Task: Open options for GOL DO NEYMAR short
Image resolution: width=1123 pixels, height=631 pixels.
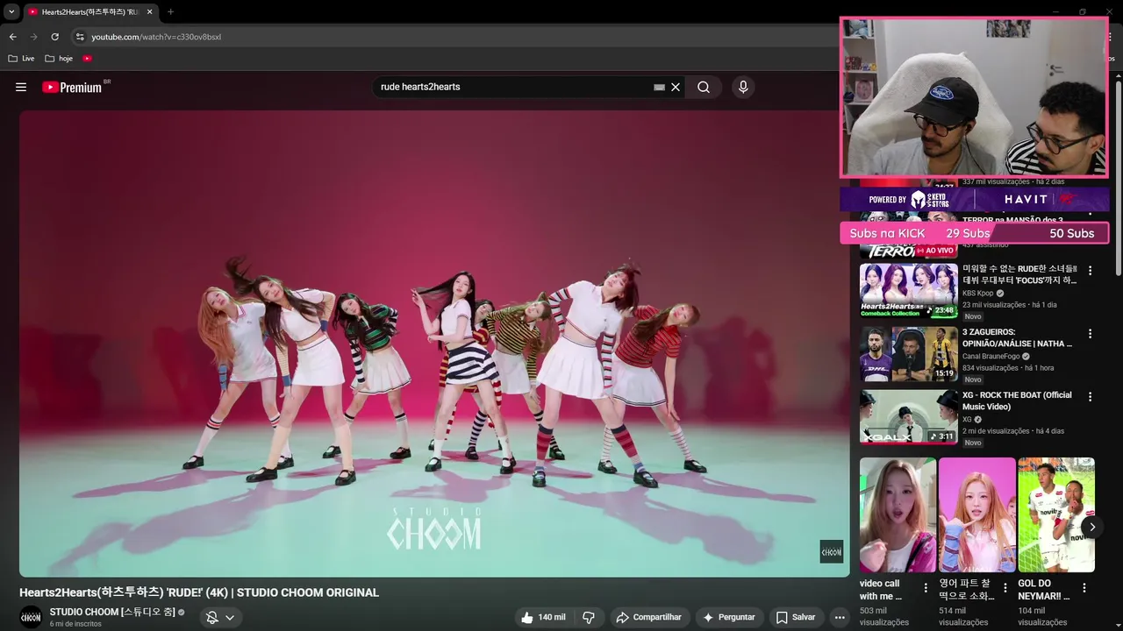Action: 1084,588
